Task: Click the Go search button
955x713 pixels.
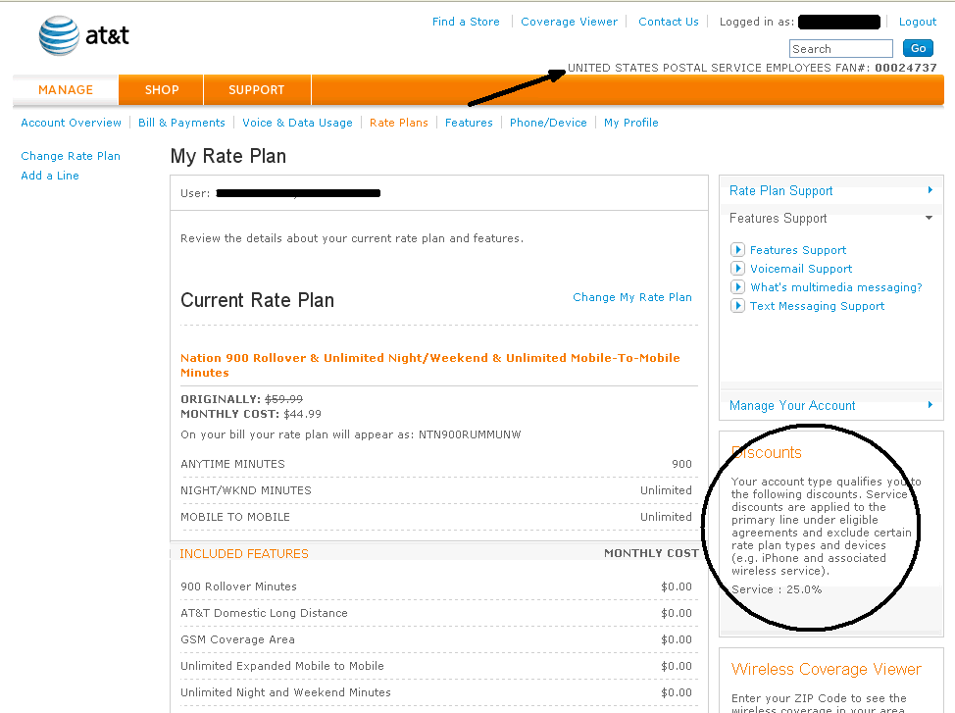Action: tap(918, 48)
